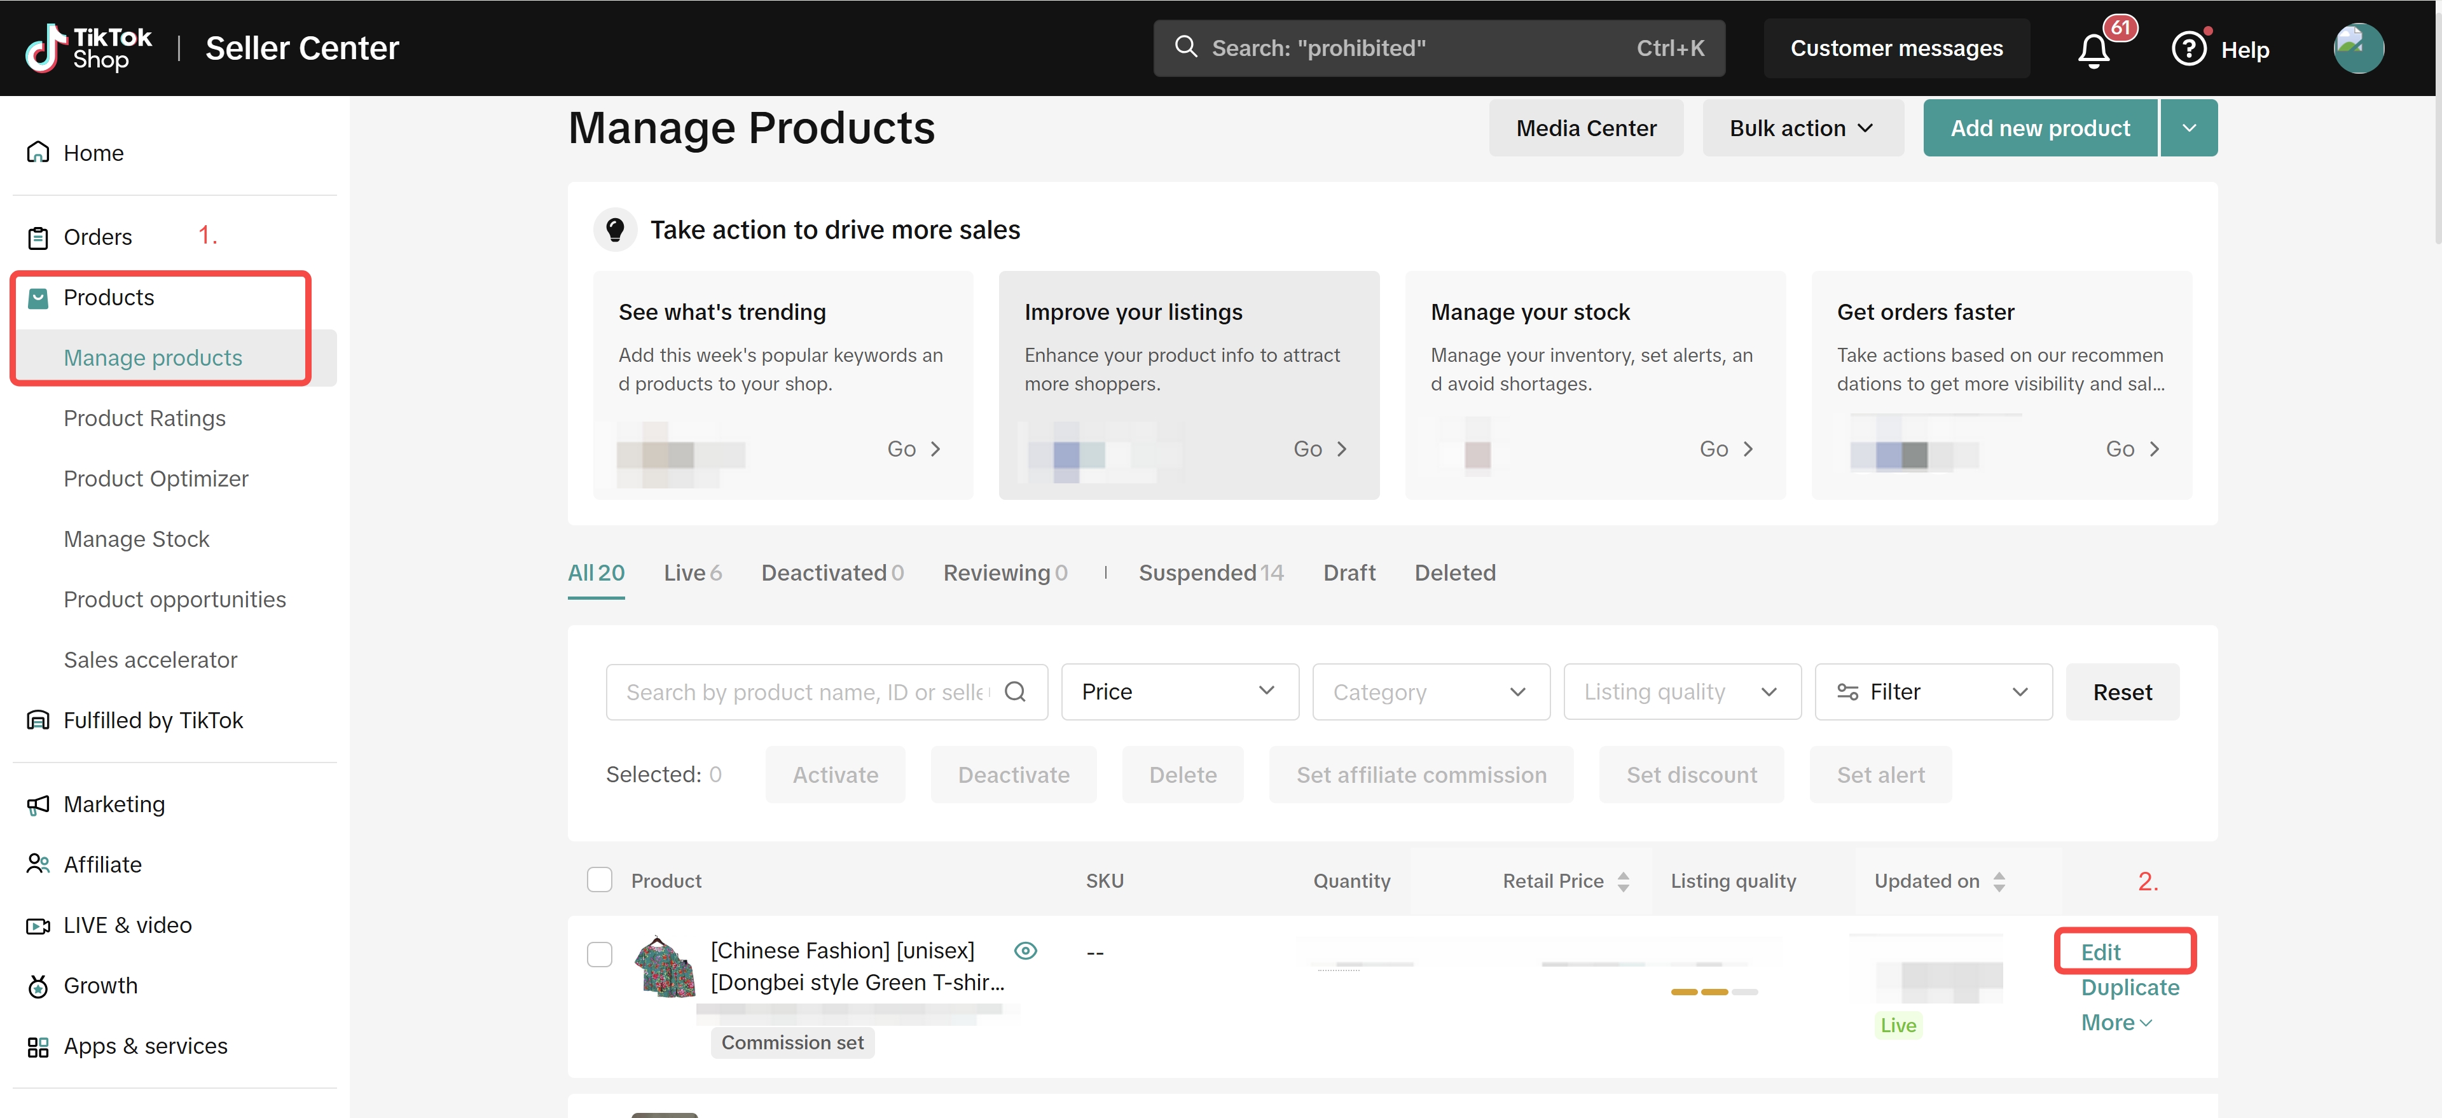Expand the Add new product arrow menu
The width and height of the screenshot is (2442, 1118).
coord(2188,128)
